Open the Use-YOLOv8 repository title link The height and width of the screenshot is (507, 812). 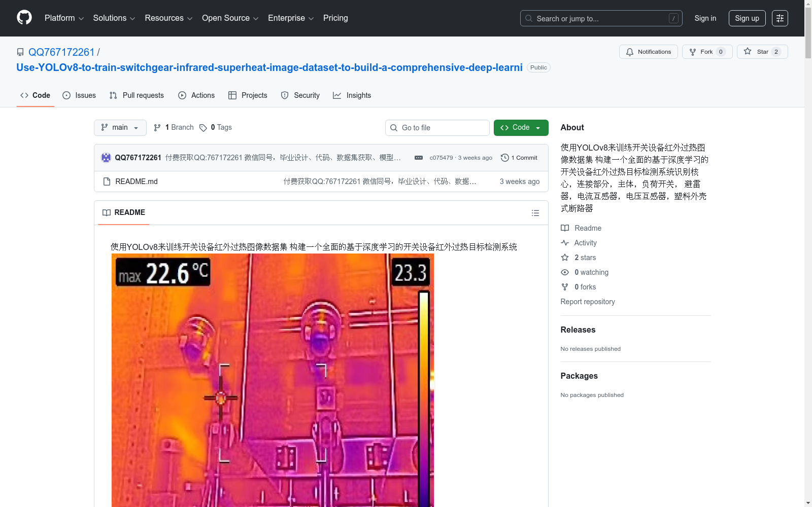click(269, 67)
